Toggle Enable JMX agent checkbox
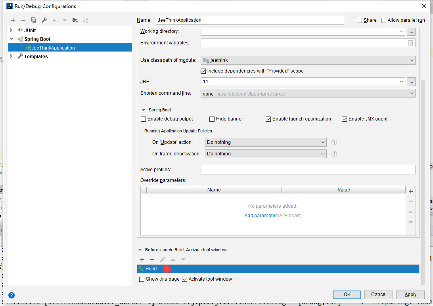This screenshot has height=306, width=433. pos(344,119)
